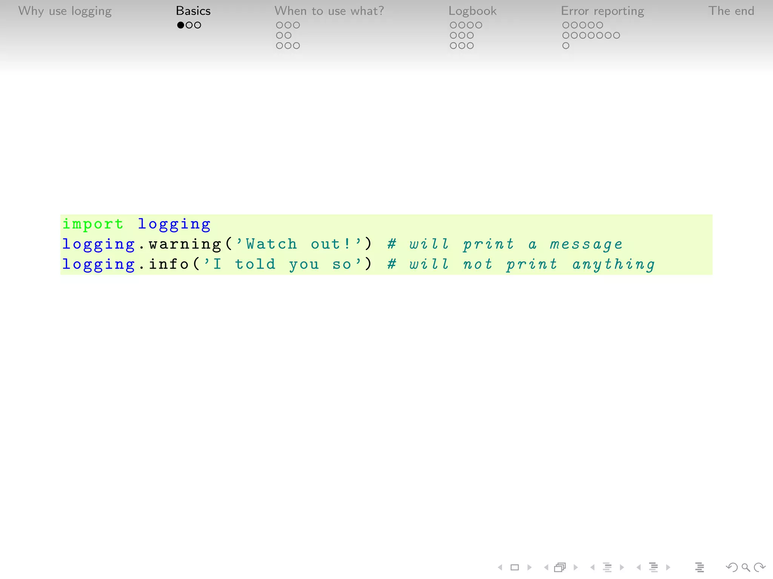773x579 pixels.
Task: Select the third circle under Basics
Action: click(x=198, y=25)
